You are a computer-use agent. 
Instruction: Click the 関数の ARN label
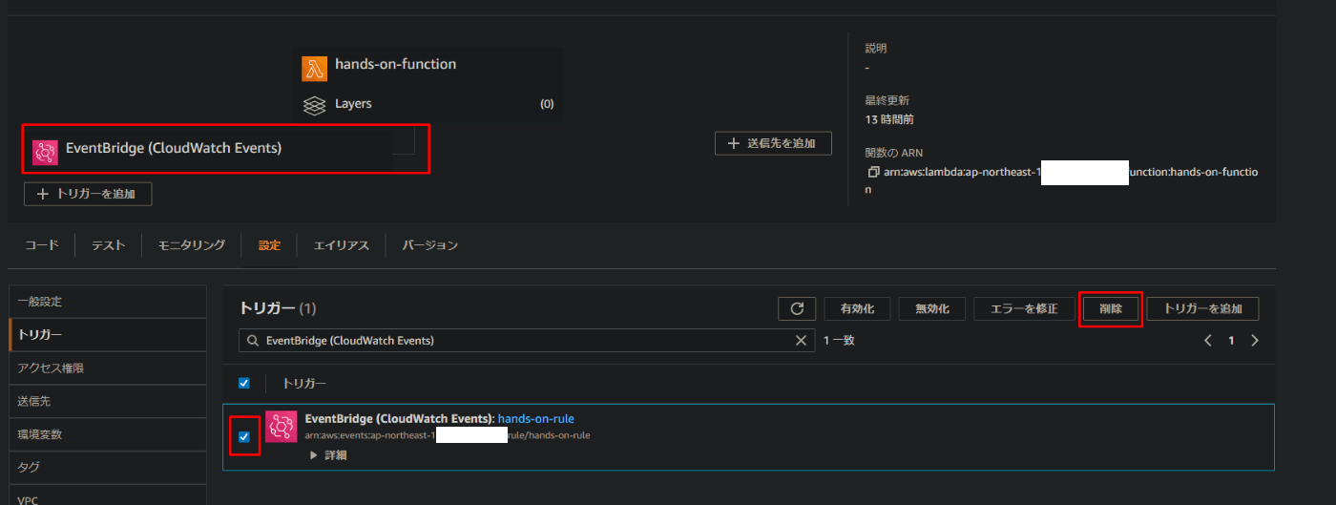894,153
